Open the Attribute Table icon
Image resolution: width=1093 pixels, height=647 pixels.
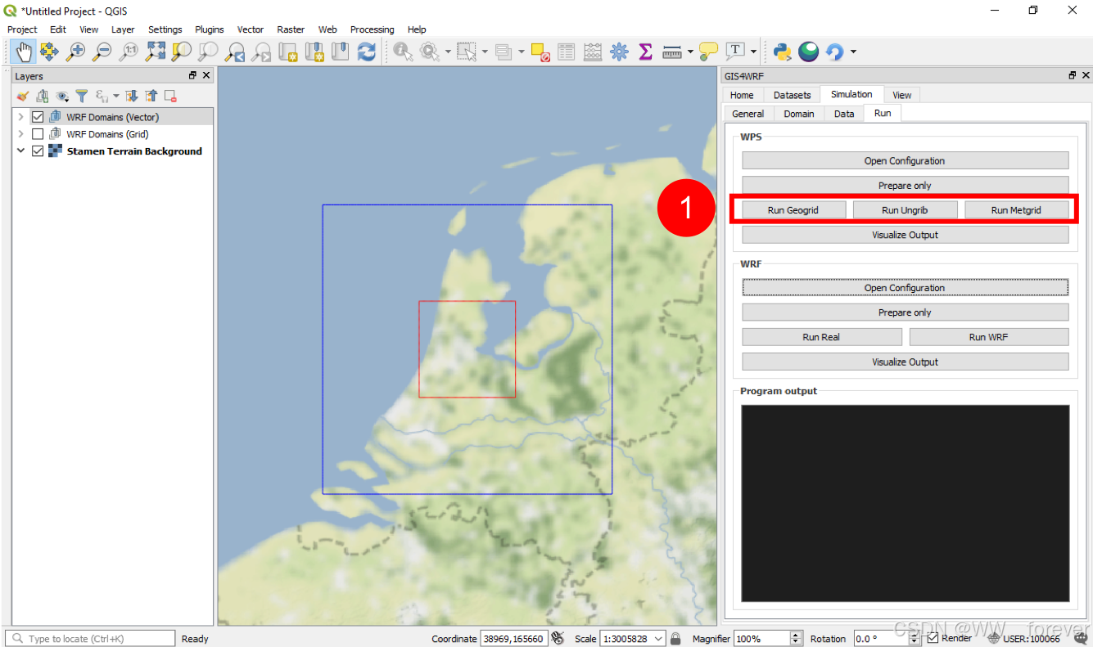click(x=566, y=52)
